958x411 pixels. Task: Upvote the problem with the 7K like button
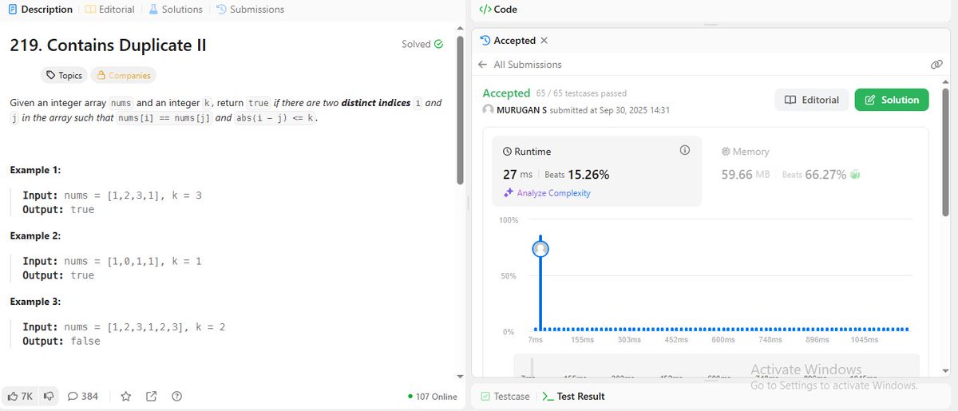click(x=21, y=396)
